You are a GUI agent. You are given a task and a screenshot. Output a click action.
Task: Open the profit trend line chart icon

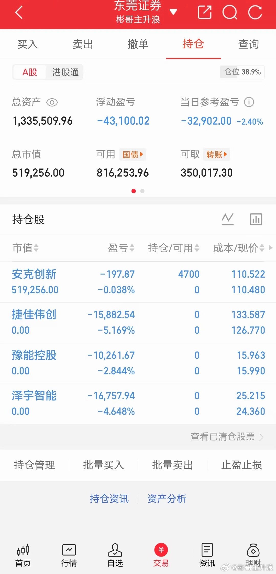[x=228, y=219]
